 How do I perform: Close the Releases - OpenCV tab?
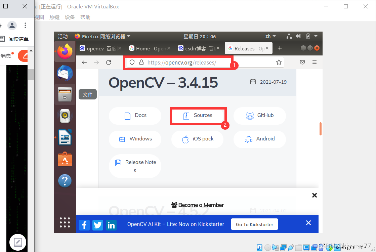267,48
